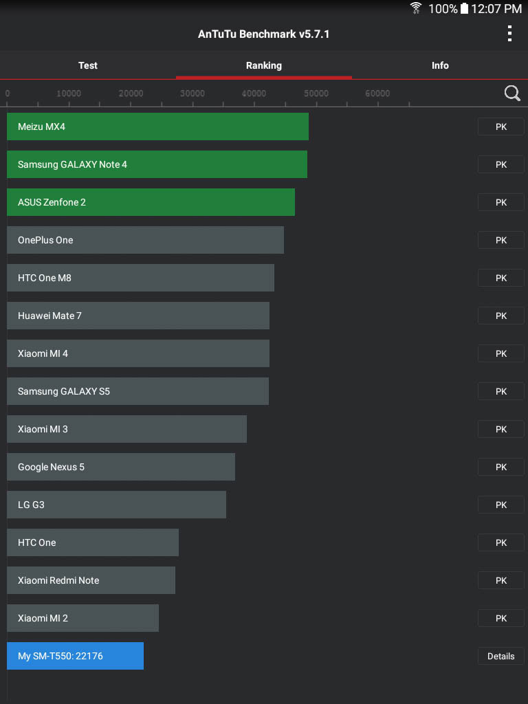528x704 pixels.
Task: Tap the Wi-Fi status icon
Action: tap(416, 8)
